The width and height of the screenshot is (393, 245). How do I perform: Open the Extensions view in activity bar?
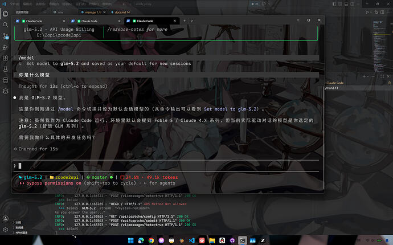pos(6,58)
